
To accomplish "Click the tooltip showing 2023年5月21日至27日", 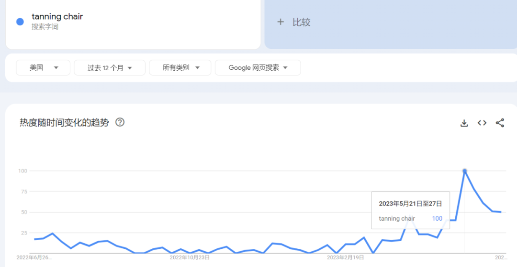I will point(410,203).
